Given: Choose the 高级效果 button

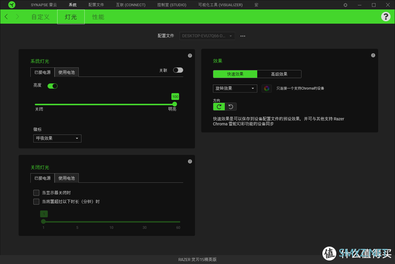Looking at the screenshot, I should tap(279, 74).
